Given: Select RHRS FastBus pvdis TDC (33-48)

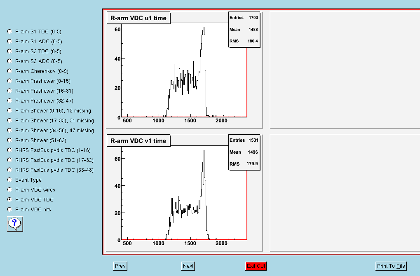Looking at the screenshot, I should (9, 170).
